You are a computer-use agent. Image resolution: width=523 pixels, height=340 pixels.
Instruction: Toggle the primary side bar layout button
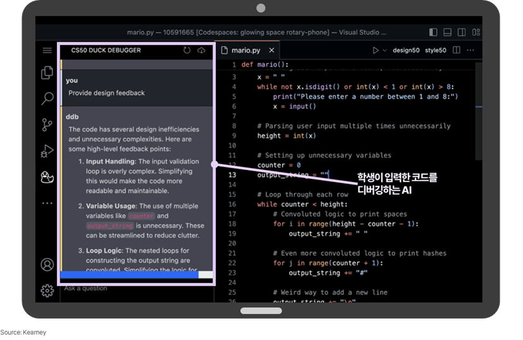click(433, 32)
